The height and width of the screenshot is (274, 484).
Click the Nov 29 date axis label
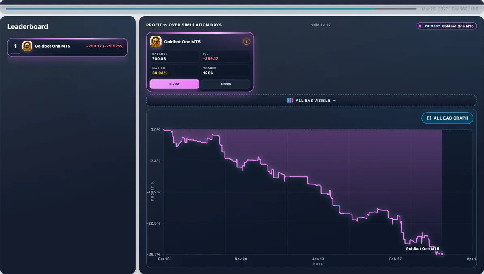241,259
